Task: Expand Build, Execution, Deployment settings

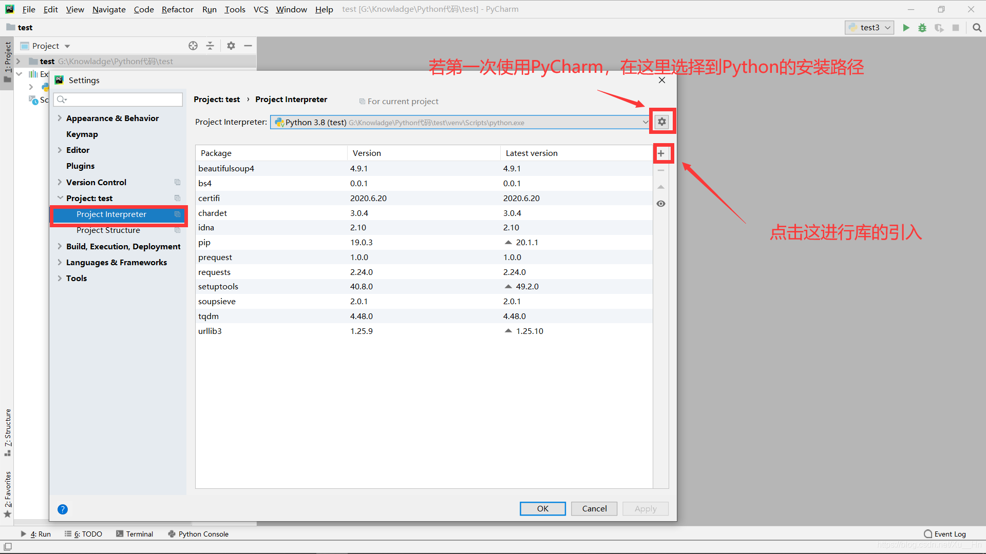Action: click(x=60, y=246)
